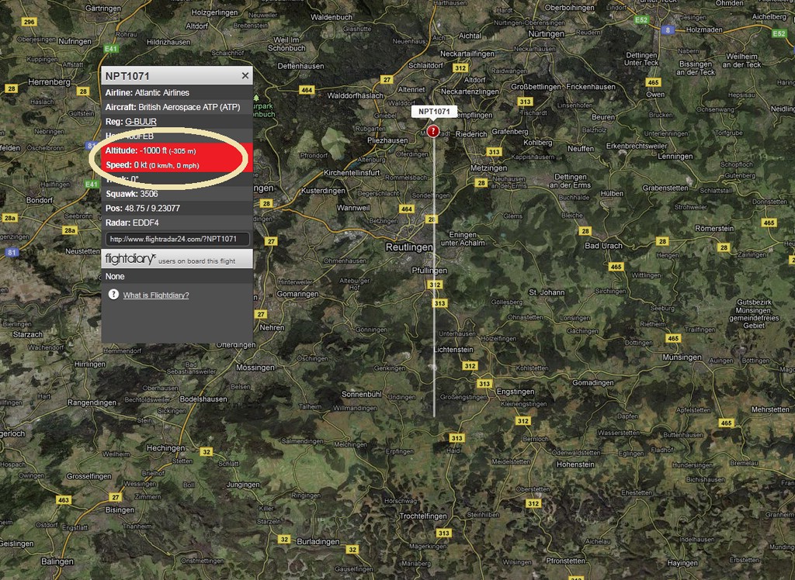
Task: Click the Bad Urach town label
Action: [603, 246]
